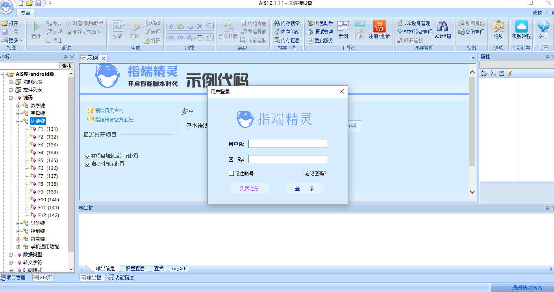This screenshot has height=292, width=554.
Task: Click the AIS库 search input box
Action: (x=30, y=66)
